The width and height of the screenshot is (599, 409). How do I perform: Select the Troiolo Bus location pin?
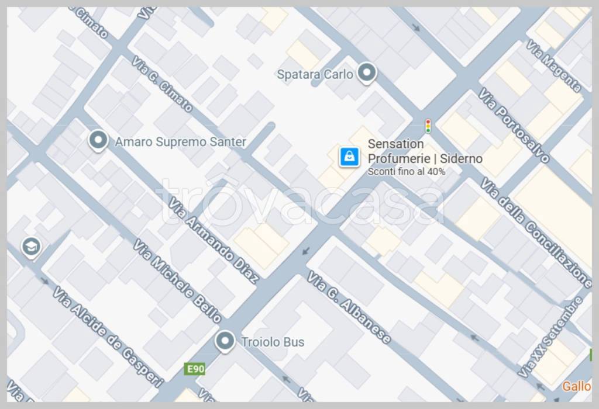[225, 341]
